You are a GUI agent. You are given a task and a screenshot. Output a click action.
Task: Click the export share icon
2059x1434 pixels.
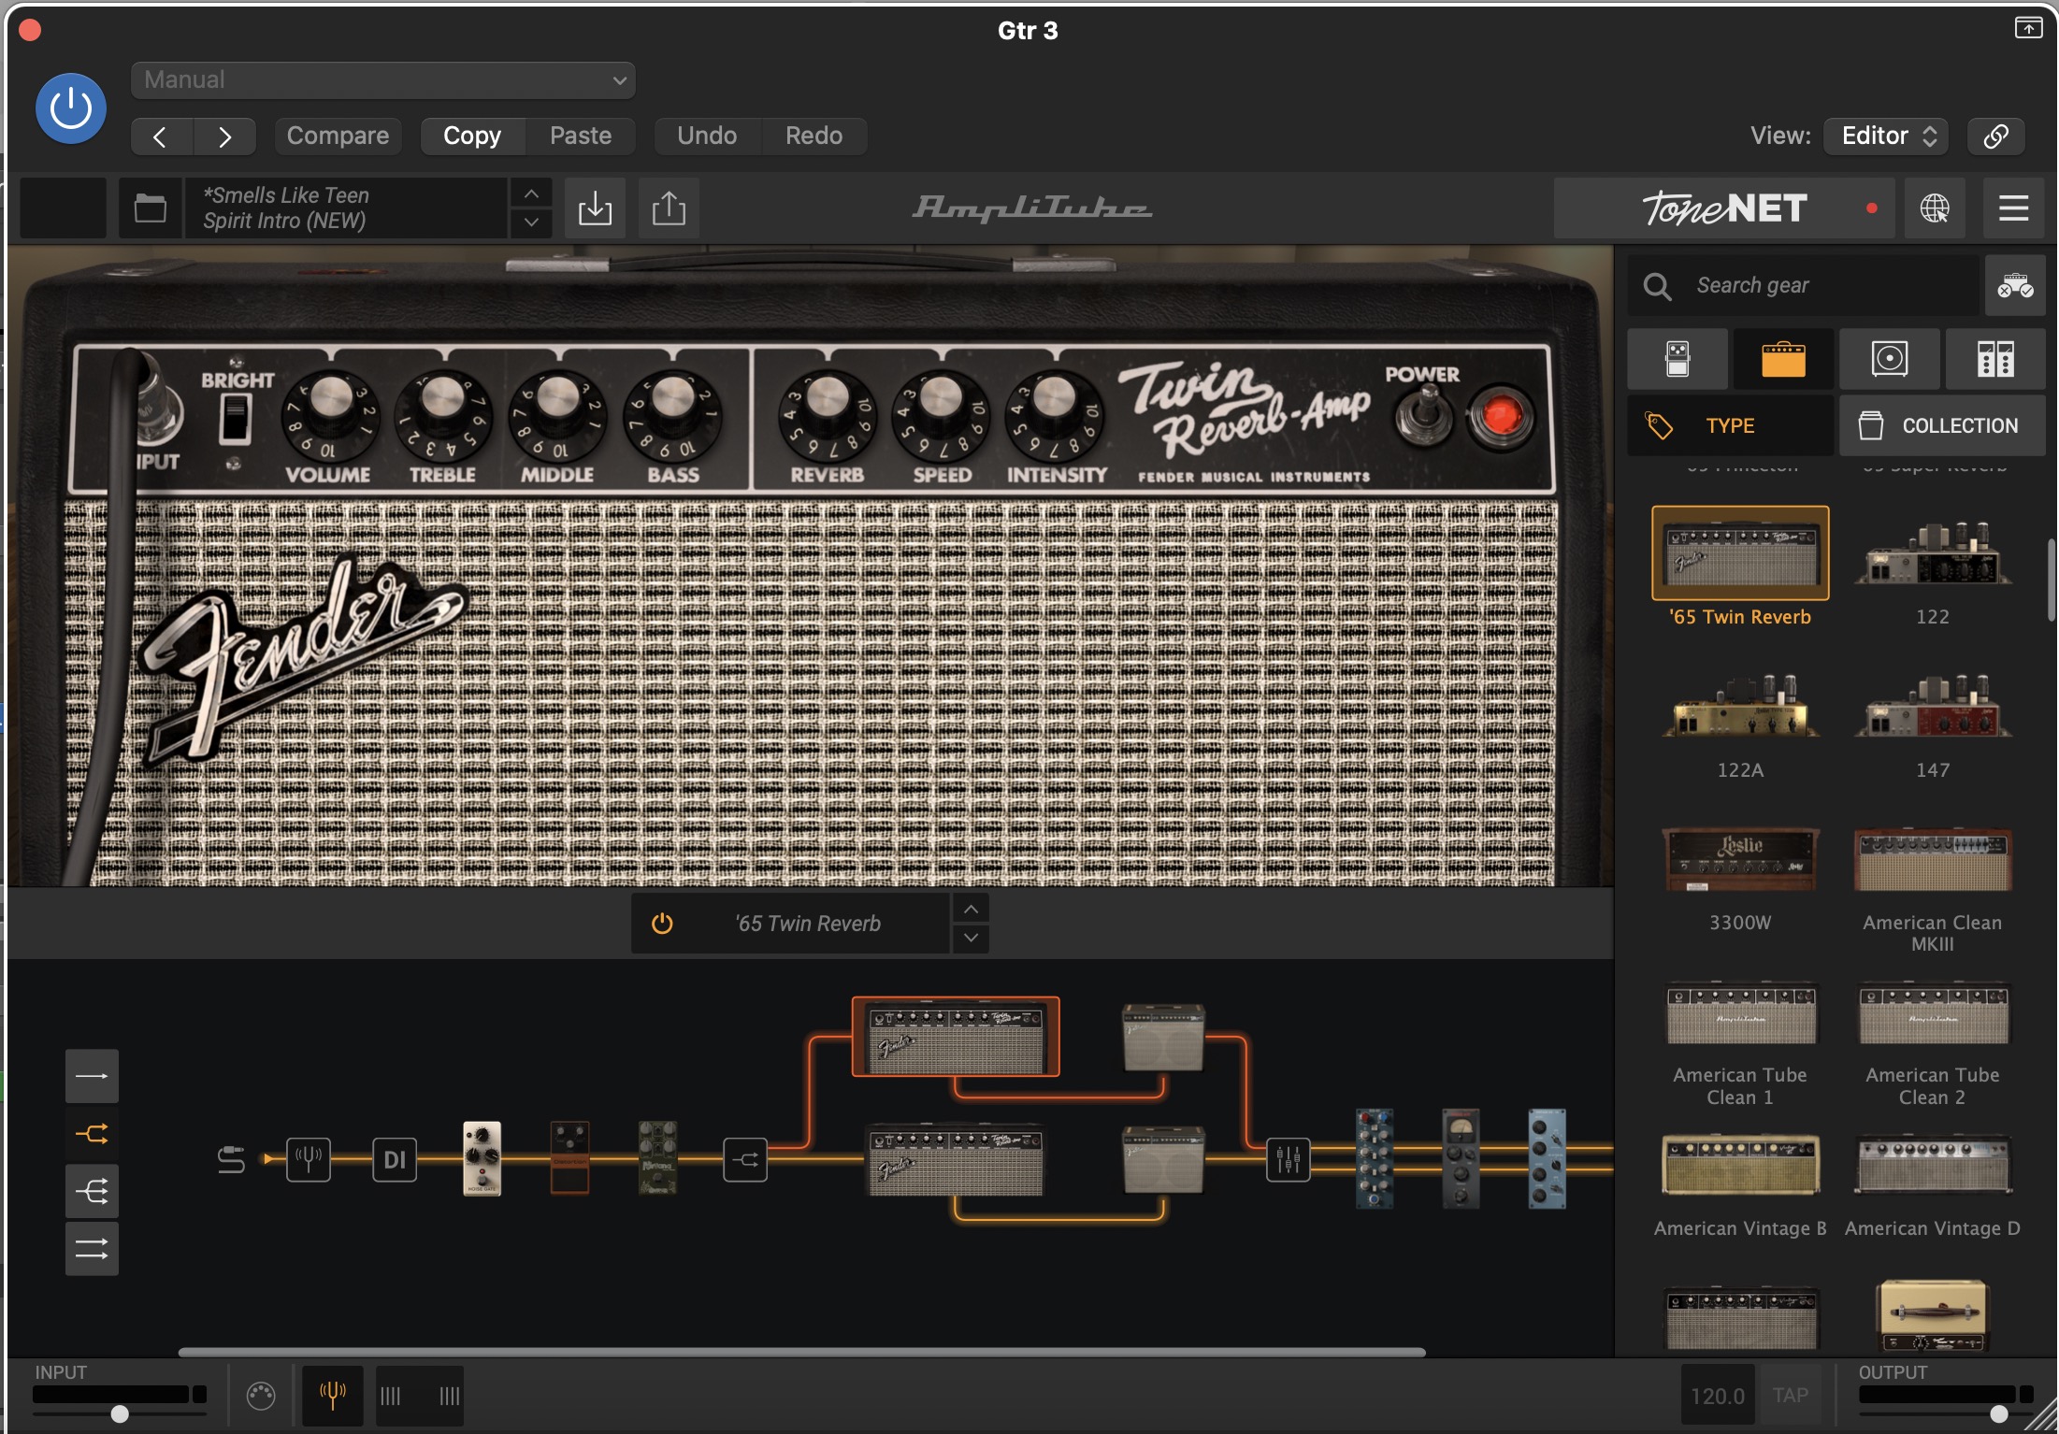[x=669, y=208]
